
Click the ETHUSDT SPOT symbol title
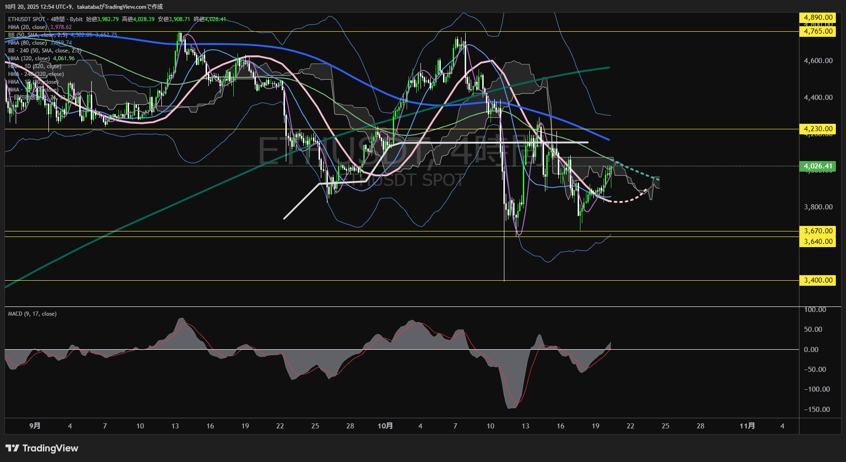pos(27,19)
